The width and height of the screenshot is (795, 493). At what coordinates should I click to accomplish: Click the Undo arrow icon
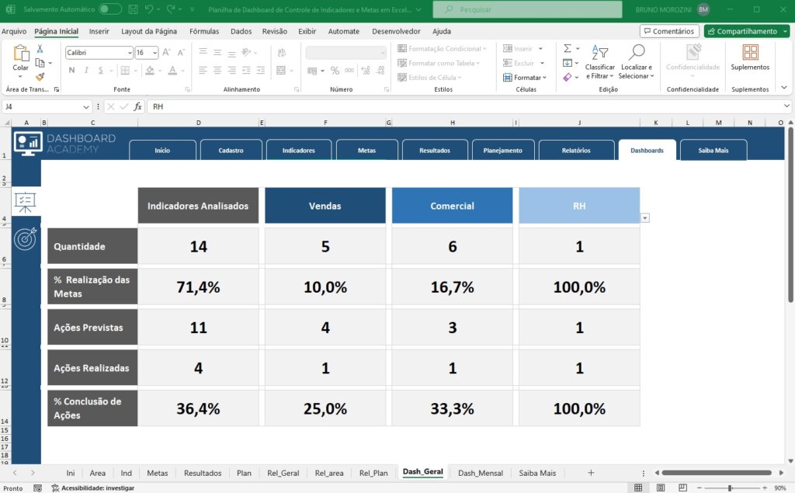[x=148, y=9]
